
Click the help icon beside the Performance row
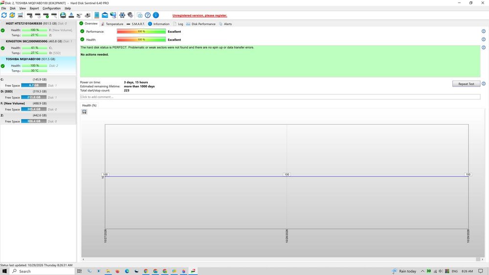point(484,31)
